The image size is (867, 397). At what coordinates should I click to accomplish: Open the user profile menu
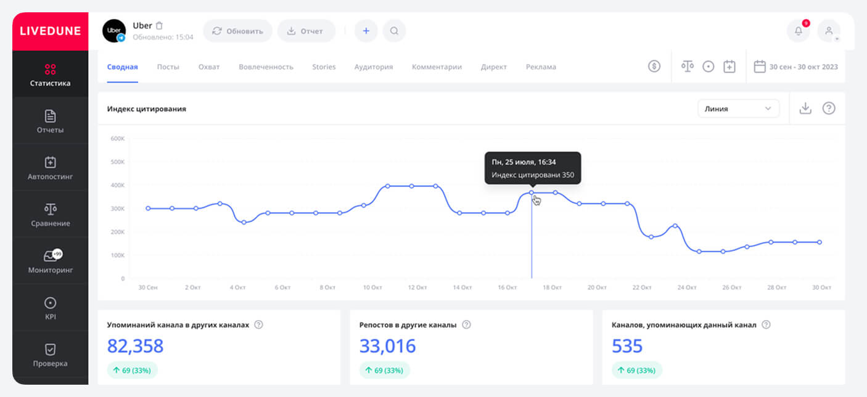coord(829,31)
